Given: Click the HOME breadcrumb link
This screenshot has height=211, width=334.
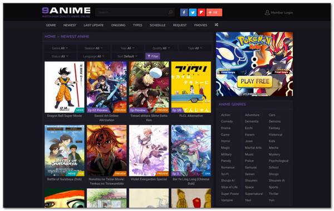Looking at the screenshot, I should click(x=50, y=36).
